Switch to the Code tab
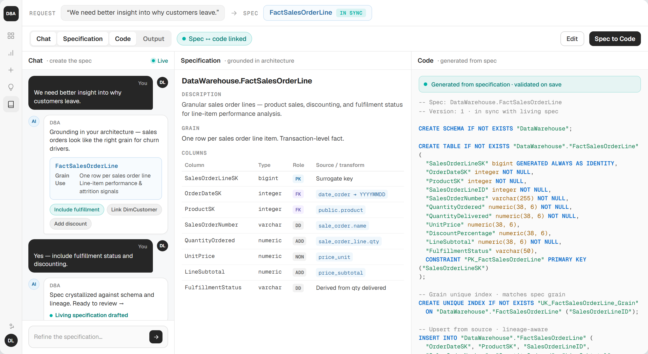The image size is (648, 354). coord(123,39)
